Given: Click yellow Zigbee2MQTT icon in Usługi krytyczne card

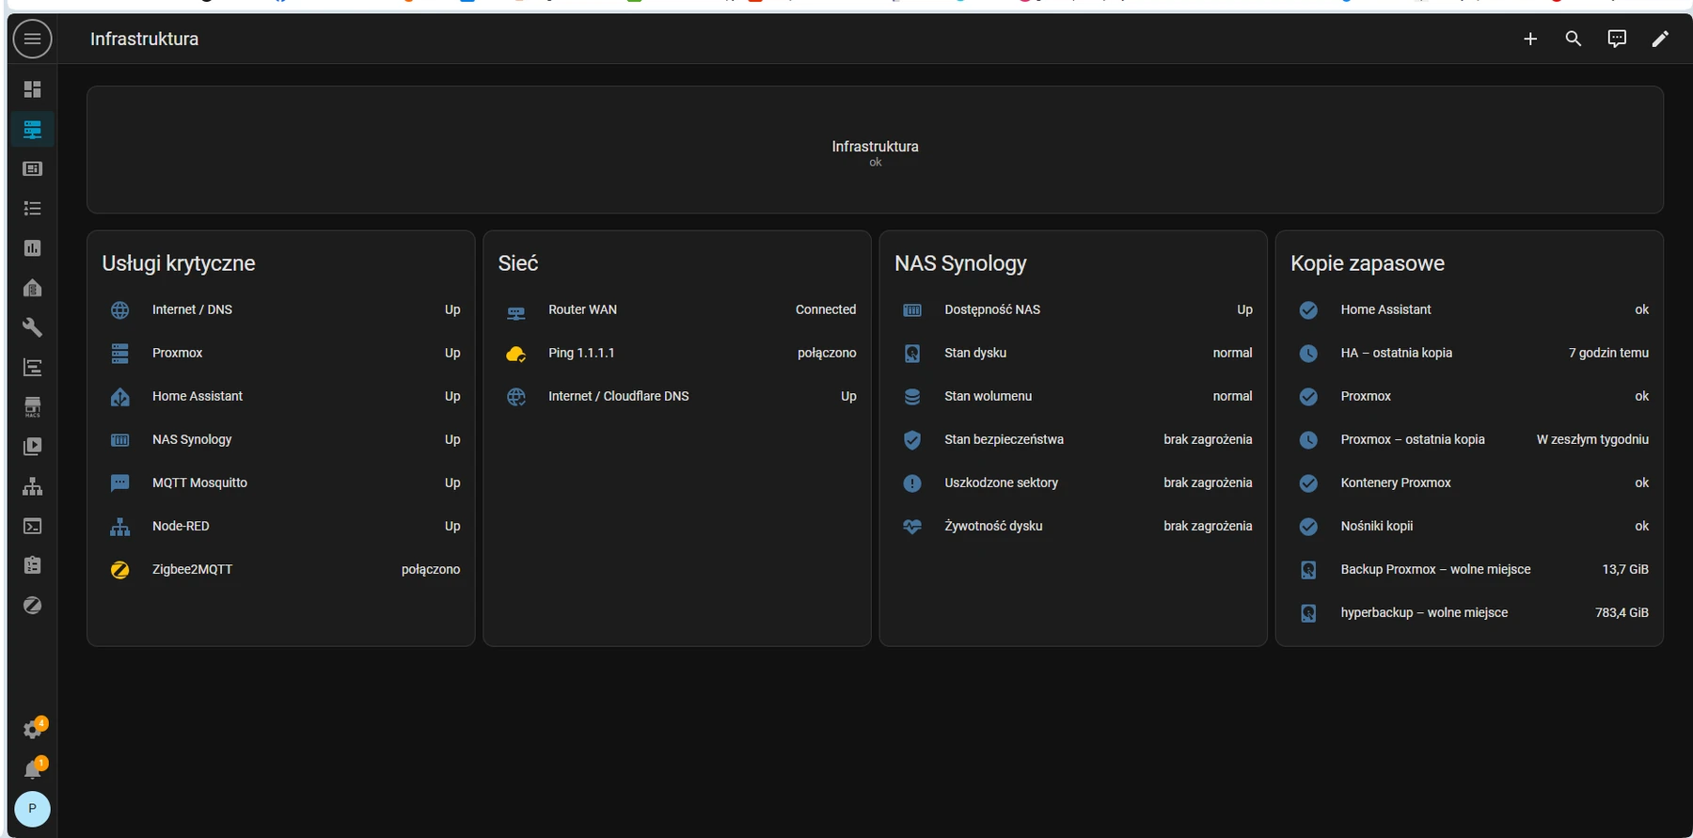Looking at the screenshot, I should pyautogui.click(x=120, y=570).
